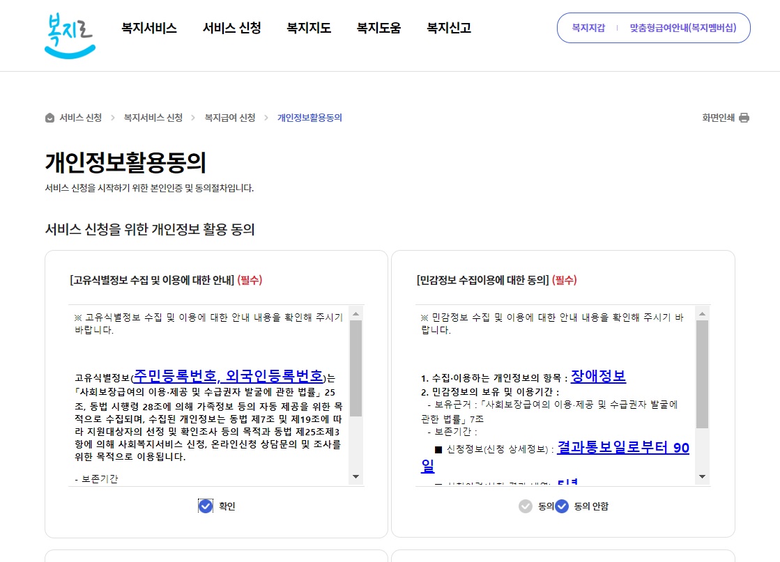Select 동의 안함 for 민감정보 수집이용
Screen dimensions: 780x562
(x=561, y=506)
